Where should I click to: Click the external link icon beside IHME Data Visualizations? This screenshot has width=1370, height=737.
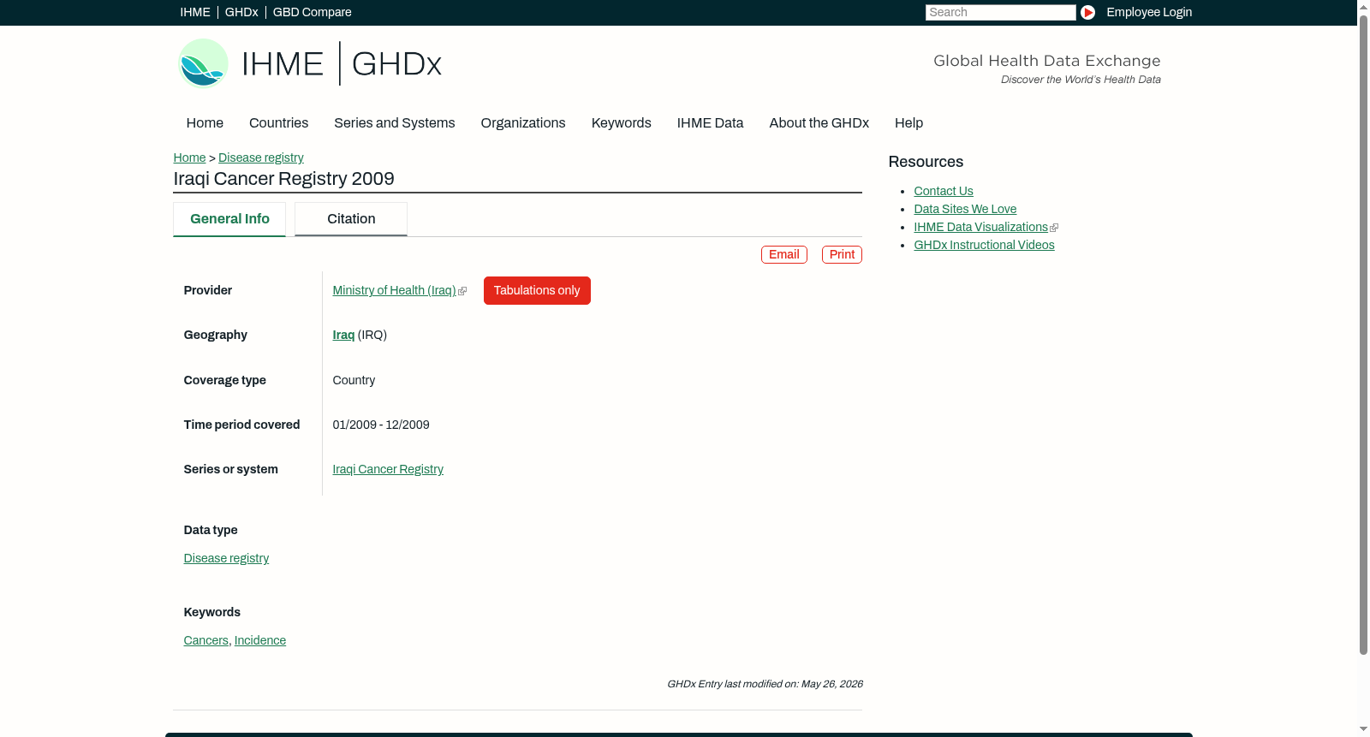tap(1054, 228)
